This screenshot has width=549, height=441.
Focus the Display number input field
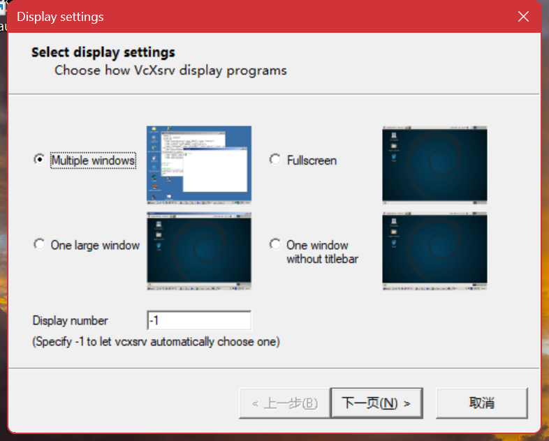coord(199,320)
